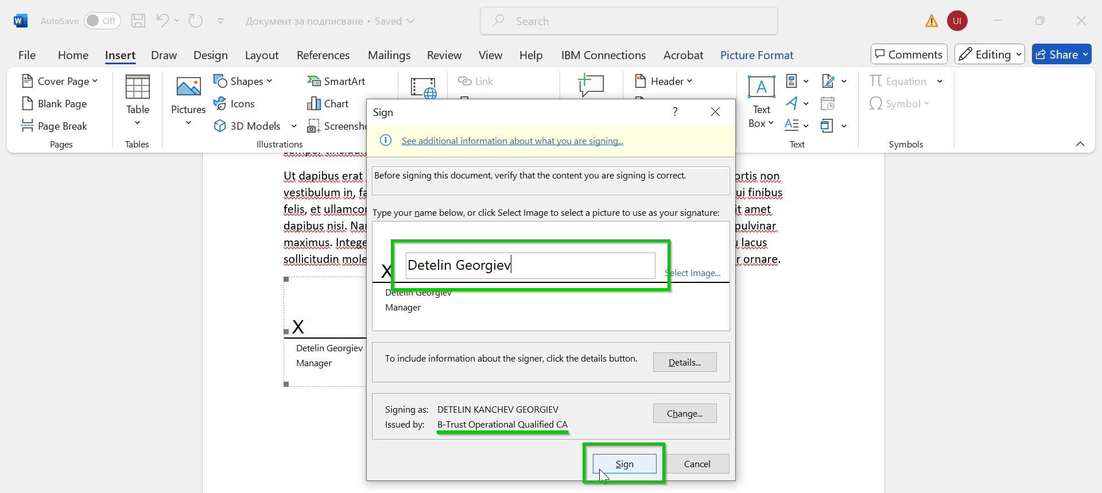This screenshot has width=1102, height=493.
Task: Open the Acrobat tab
Action: pyautogui.click(x=683, y=55)
